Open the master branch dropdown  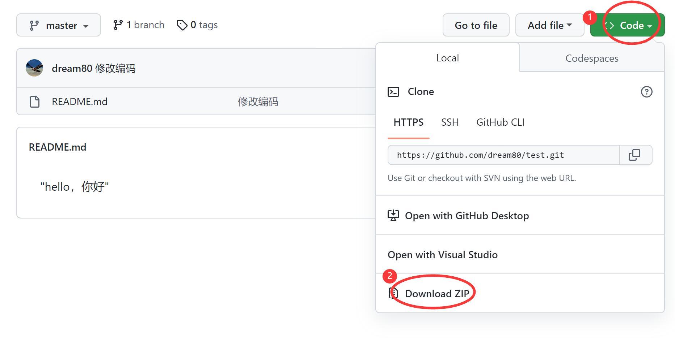coord(59,25)
